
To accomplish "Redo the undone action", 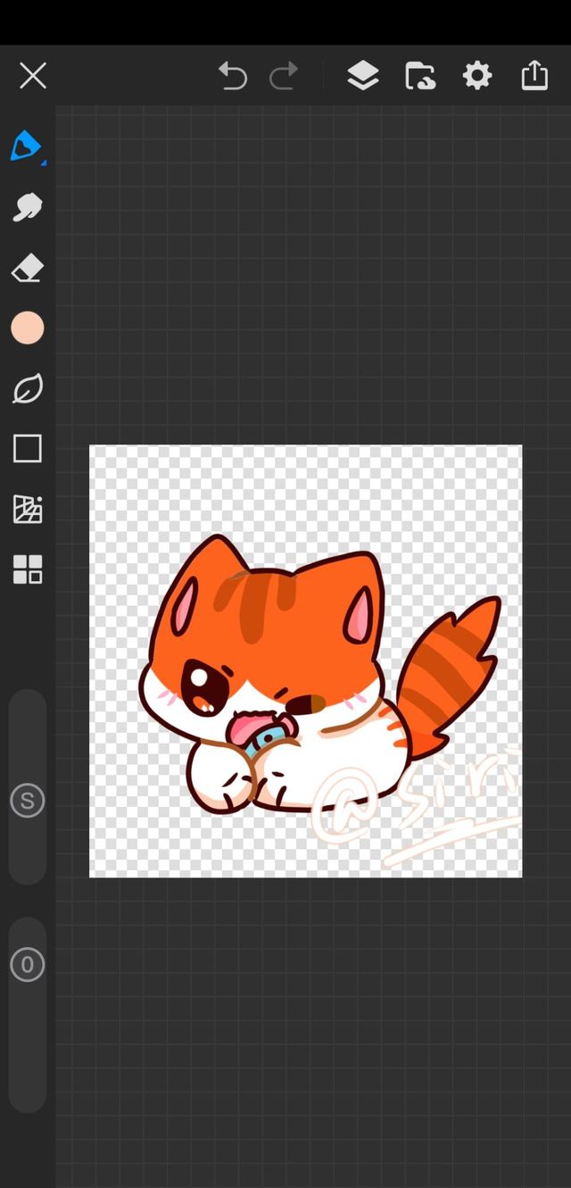I will [x=284, y=76].
